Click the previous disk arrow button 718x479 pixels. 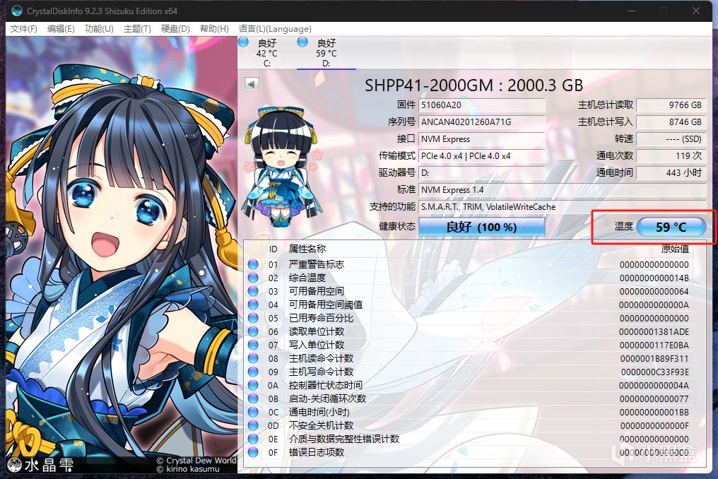pyautogui.click(x=252, y=84)
